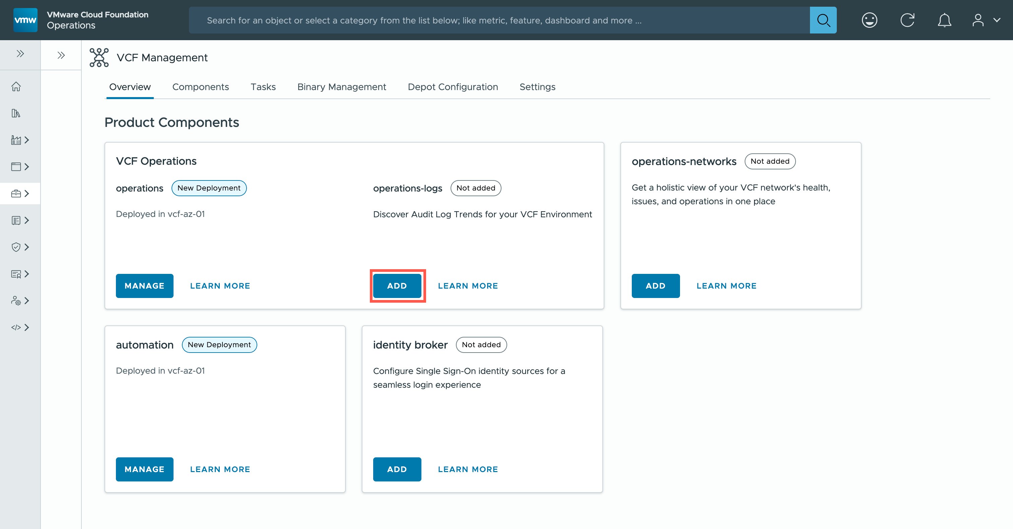Click the home icon in the sidebar
Viewport: 1013px width, 529px height.
click(16, 86)
